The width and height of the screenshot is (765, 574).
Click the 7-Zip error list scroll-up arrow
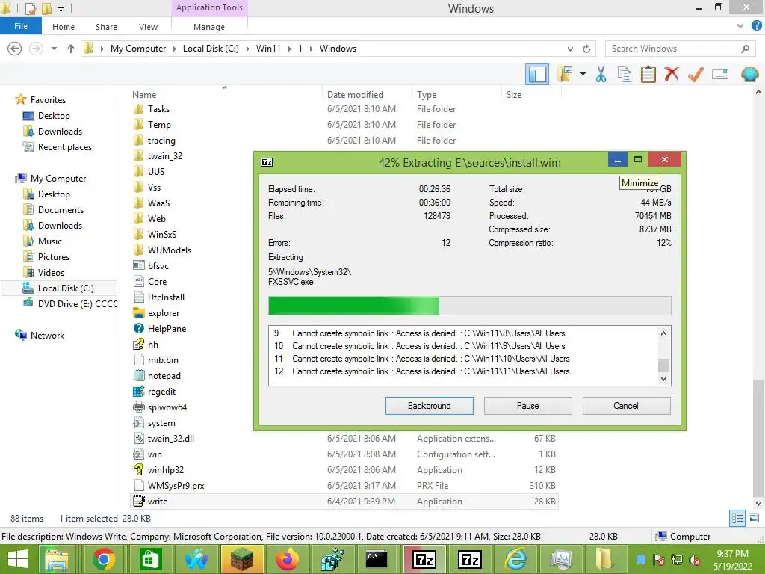(663, 333)
